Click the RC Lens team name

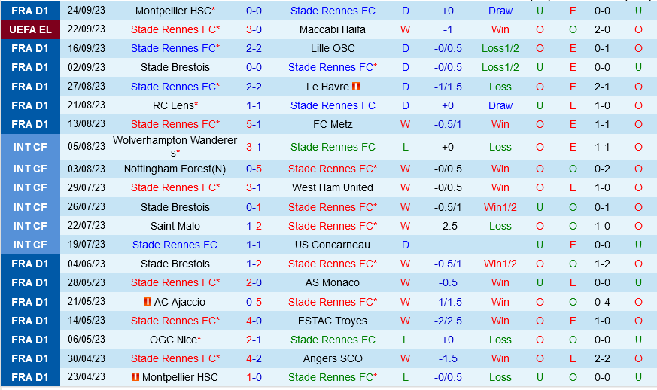click(172, 105)
